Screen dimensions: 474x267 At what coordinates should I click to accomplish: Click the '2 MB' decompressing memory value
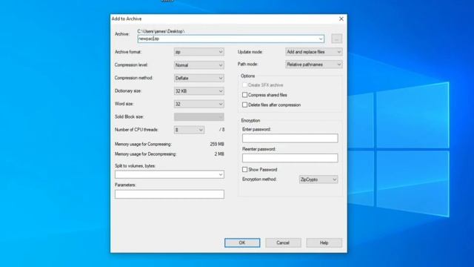click(x=219, y=154)
